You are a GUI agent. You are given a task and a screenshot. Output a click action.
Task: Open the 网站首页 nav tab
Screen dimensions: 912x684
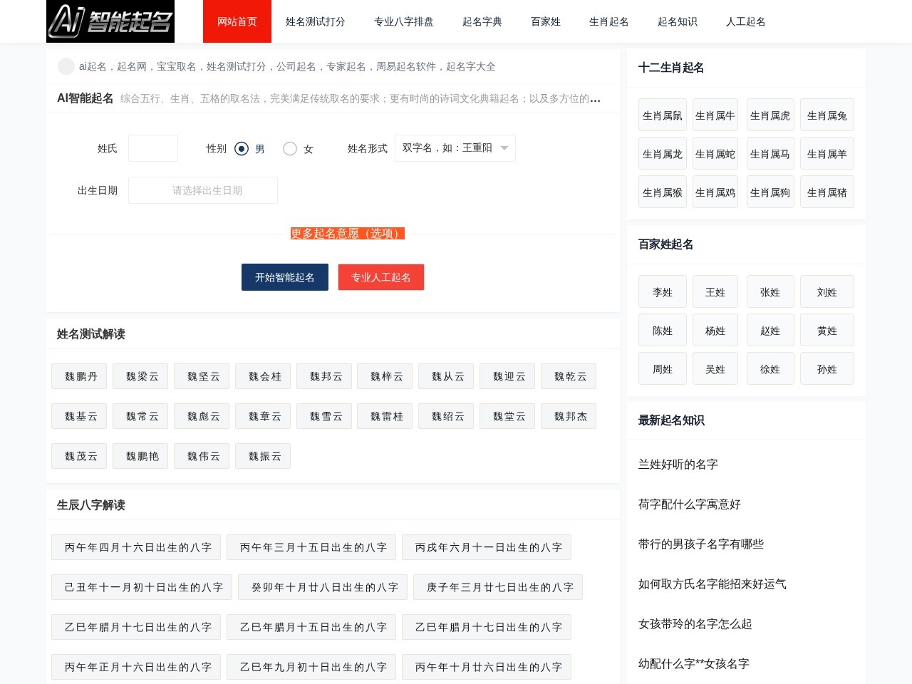[237, 21]
